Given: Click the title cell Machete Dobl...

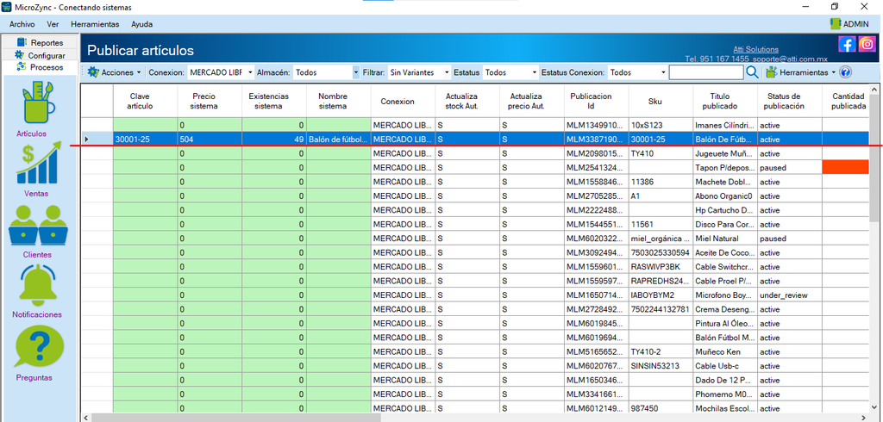Looking at the screenshot, I should 725,182.
